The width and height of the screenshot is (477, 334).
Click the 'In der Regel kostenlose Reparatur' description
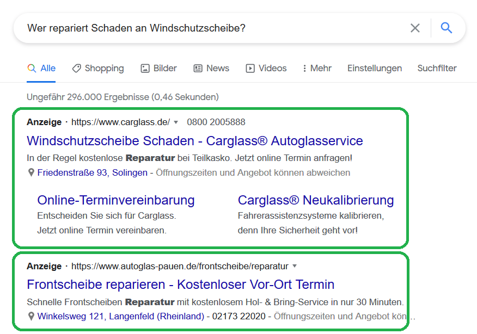(x=189, y=158)
